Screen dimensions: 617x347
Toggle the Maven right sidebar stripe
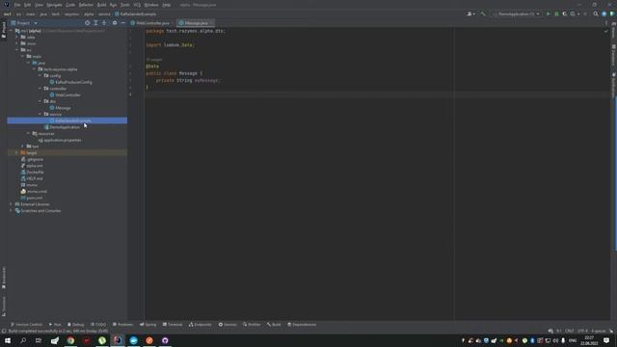[613, 31]
